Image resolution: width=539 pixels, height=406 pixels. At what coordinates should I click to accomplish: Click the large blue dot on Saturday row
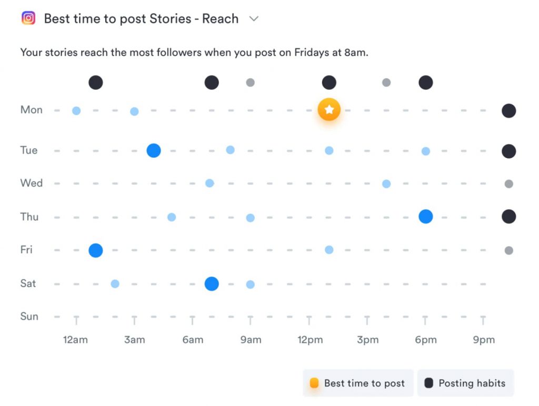[x=211, y=284]
